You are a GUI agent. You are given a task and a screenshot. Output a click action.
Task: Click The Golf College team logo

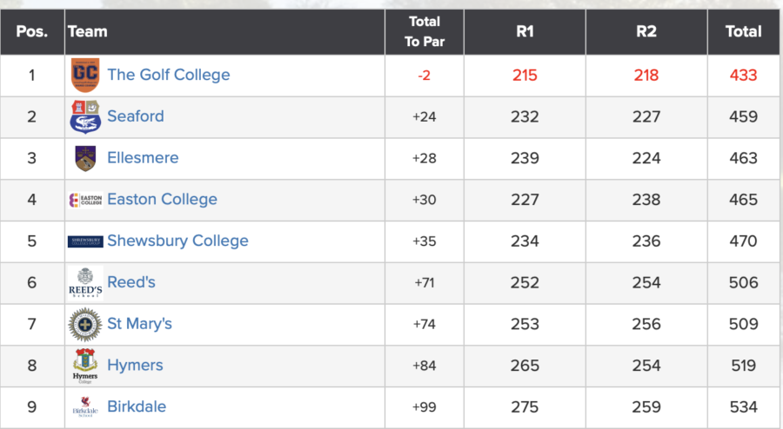85,75
